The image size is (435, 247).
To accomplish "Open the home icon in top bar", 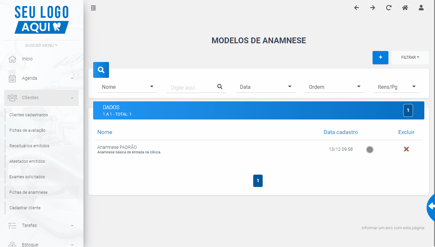I will click(405, 8).
